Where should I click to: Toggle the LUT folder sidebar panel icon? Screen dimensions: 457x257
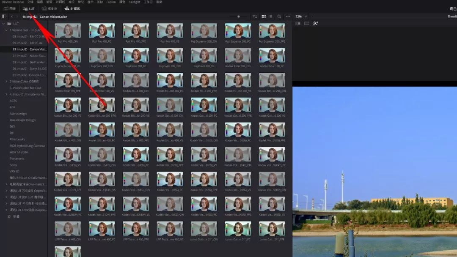[x=4, y=16]
